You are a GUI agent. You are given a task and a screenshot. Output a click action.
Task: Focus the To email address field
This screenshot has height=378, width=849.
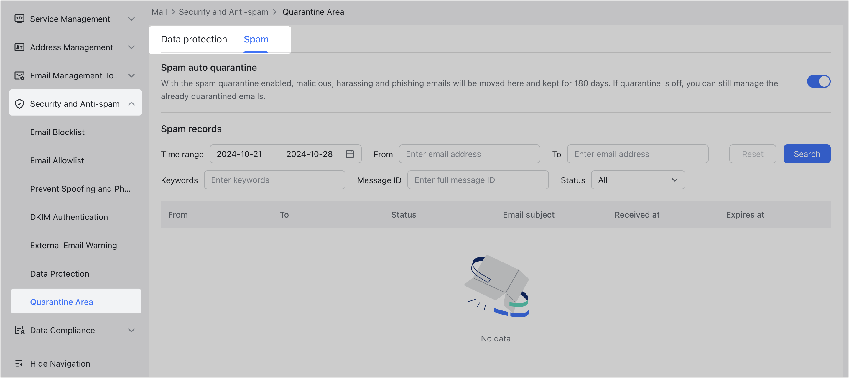point(637,154)
